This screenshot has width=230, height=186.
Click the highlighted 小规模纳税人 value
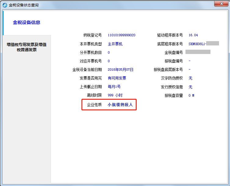(x=120, y=105)
